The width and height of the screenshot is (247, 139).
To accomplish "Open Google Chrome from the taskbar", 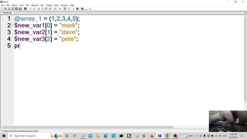I will [x=167, y=136].
